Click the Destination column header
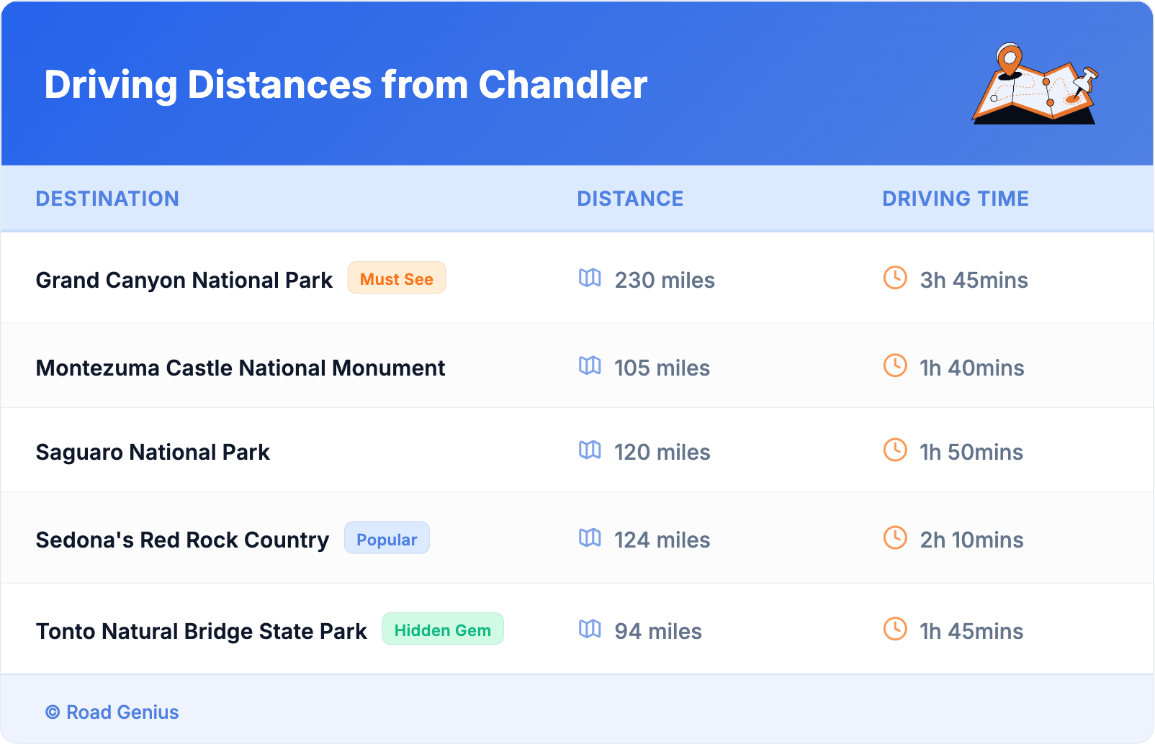The image size is (1155, 744). (107, 199)
